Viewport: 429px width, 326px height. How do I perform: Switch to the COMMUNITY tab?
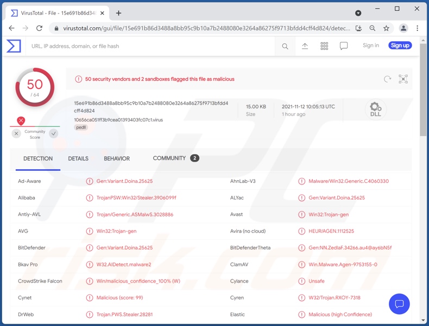169,158
